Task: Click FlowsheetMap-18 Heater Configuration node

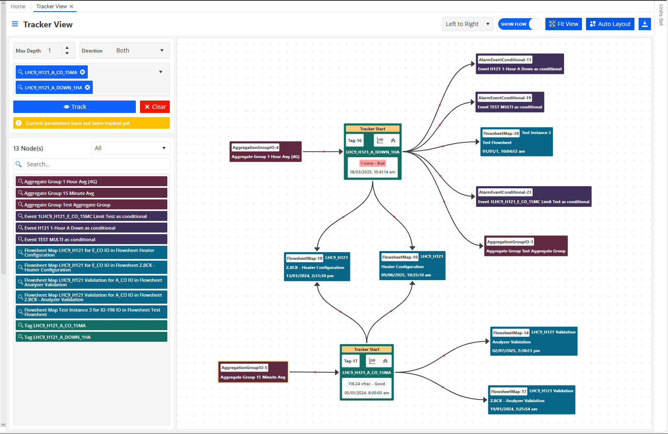Action: [x=317, y=266]
